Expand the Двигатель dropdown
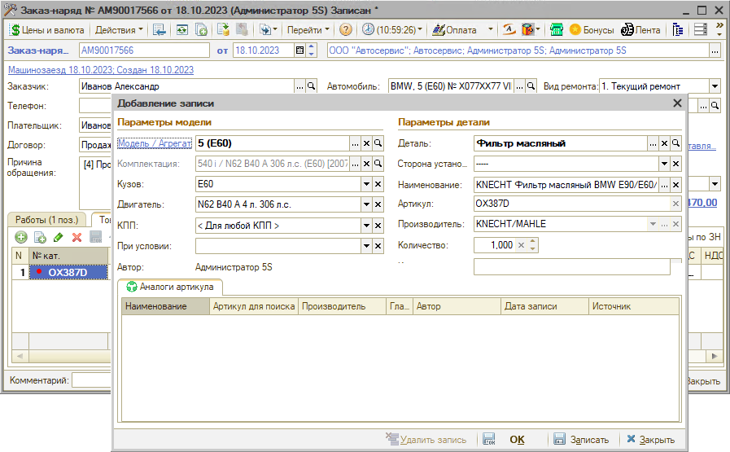 click(366, 204)
